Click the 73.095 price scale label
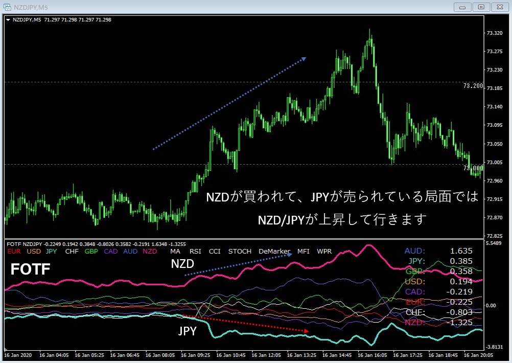The height and width of the screenshot is (363, 512). pyautogui.click(x=494, y=125)
